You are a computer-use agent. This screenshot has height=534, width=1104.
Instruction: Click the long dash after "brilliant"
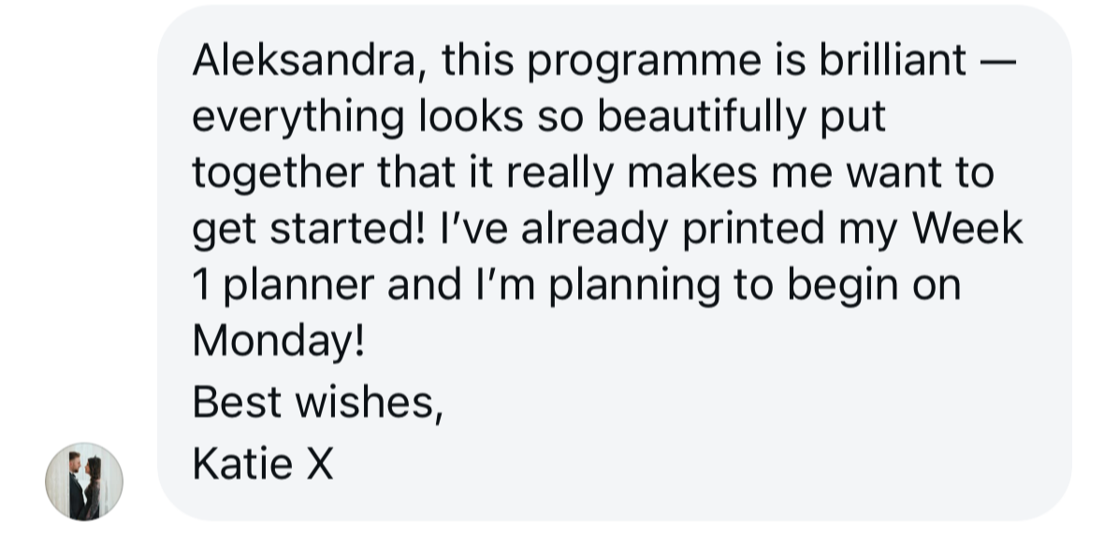998,62
